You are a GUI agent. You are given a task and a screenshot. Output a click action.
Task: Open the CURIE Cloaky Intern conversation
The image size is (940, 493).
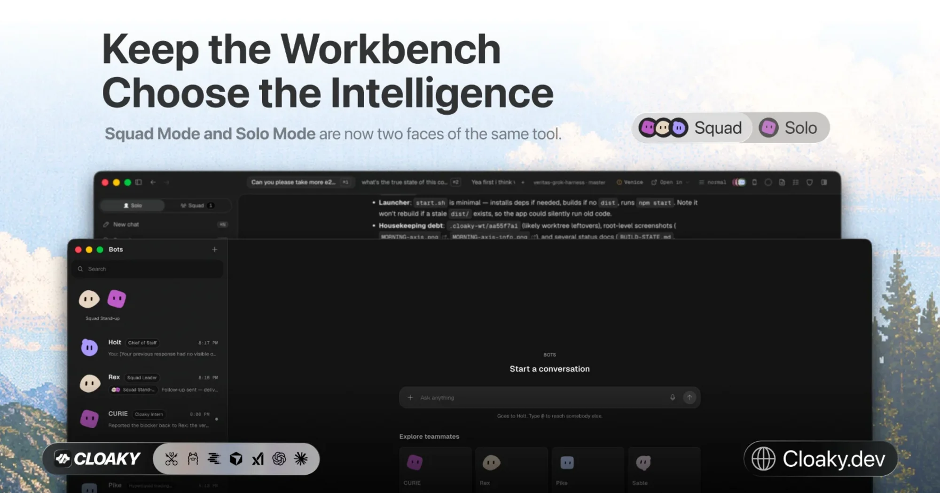click(x=148, y=419)
